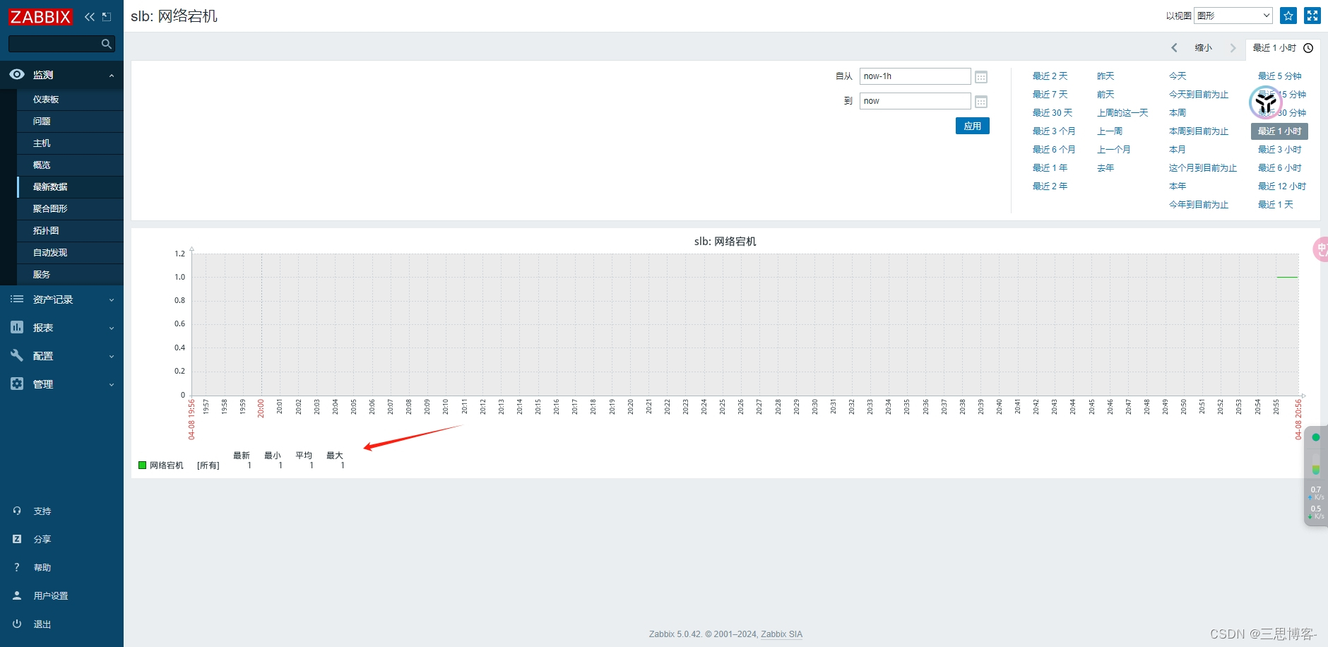The width and height of the screenshot is (1328, 647).
Task: Select 今年到目前为止 year-to-date range
Action: coord(1199,204)
